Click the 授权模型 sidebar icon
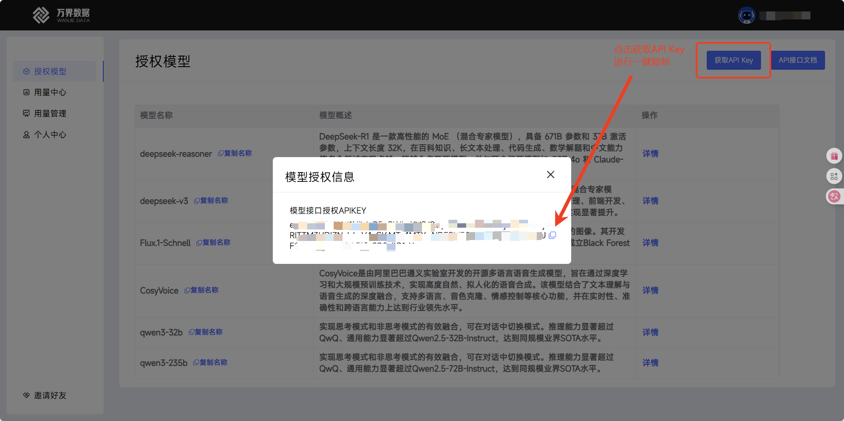 tap(26, 71)
